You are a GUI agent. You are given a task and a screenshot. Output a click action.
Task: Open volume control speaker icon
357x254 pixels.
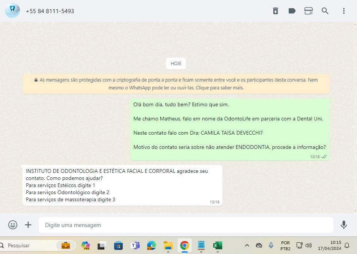pos(309,245)
